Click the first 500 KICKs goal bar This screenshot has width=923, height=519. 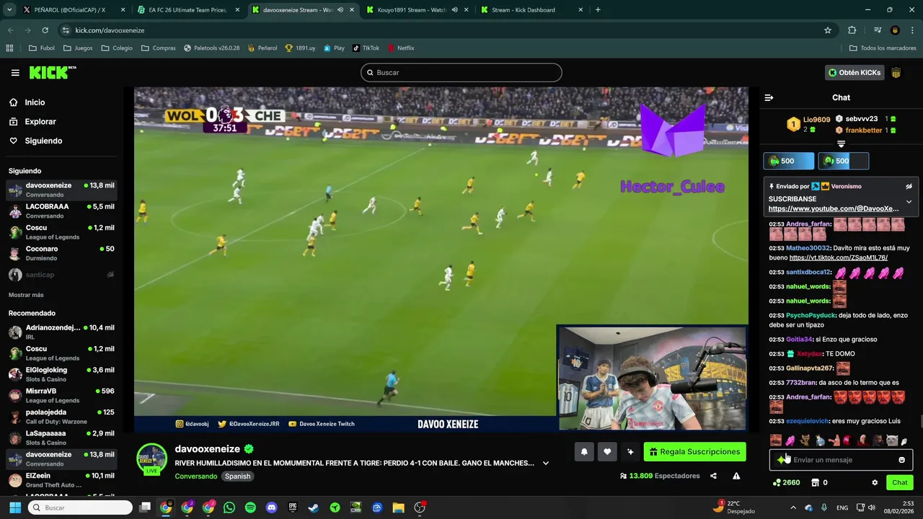[x=788, y=161]
